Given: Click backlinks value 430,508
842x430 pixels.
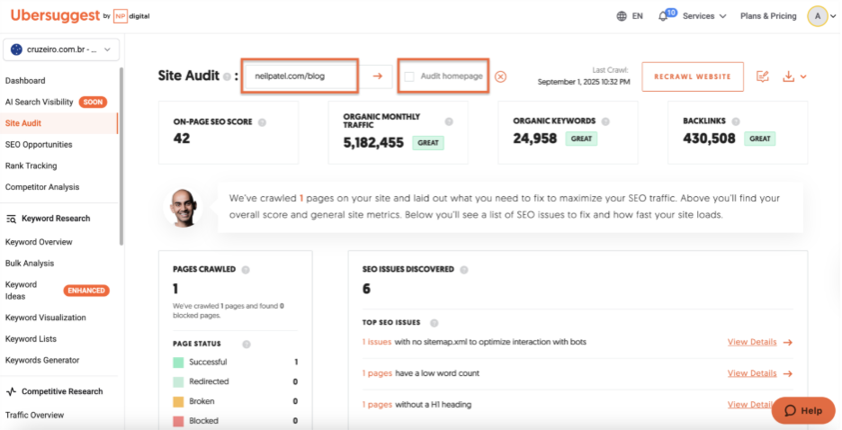Looking at the screenshot, I should pyautogui.click(x=709, y=139).
